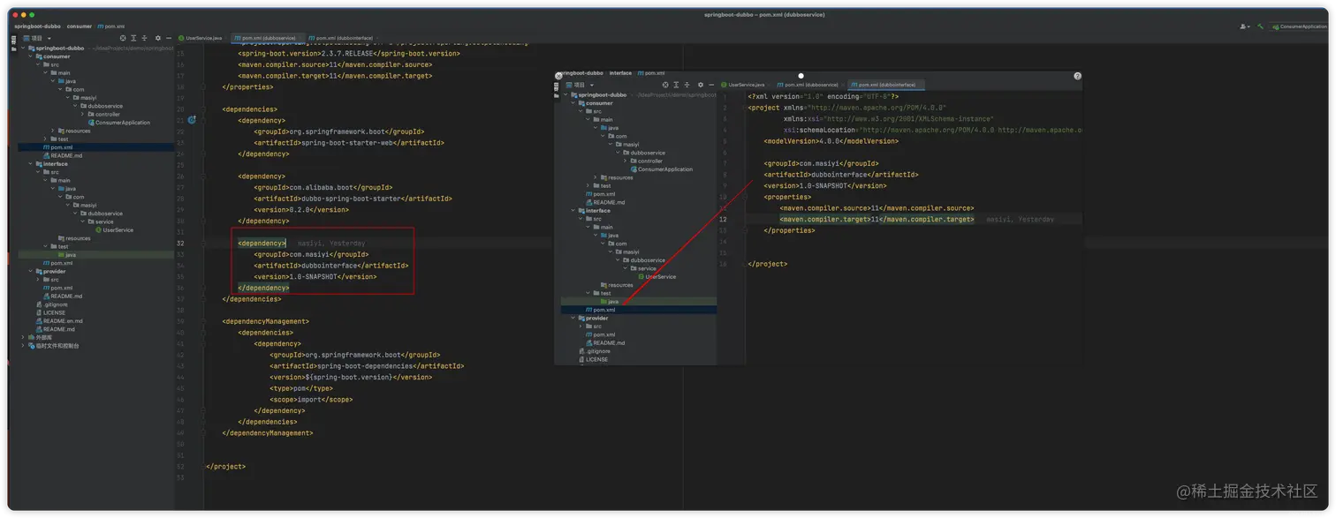Image resolution: width=1336 pixels, height=518 pixels.
Task: Toggle fold marker at line 10 properties in inset editor
Action: 745,197
